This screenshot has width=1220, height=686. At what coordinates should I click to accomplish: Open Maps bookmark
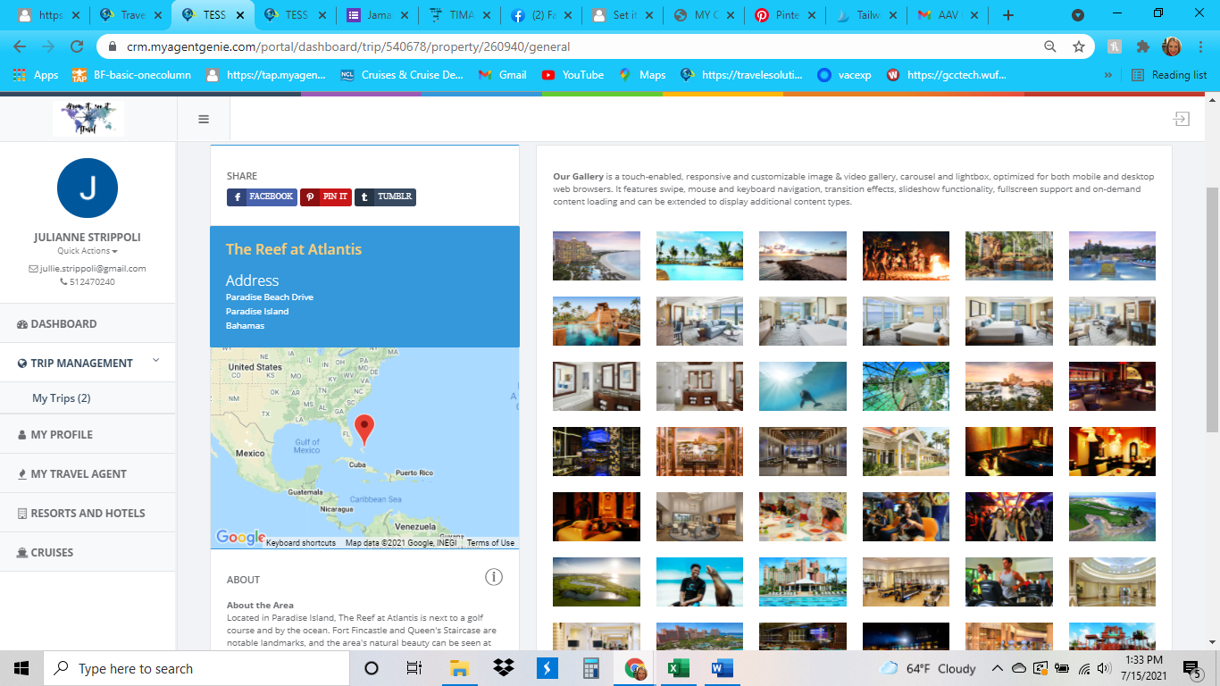(x=642, y=75)
